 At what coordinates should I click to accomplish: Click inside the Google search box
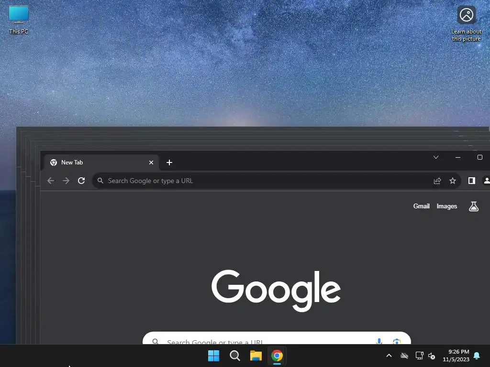point(277,338)
